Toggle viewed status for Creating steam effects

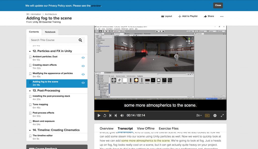[83, 66]
